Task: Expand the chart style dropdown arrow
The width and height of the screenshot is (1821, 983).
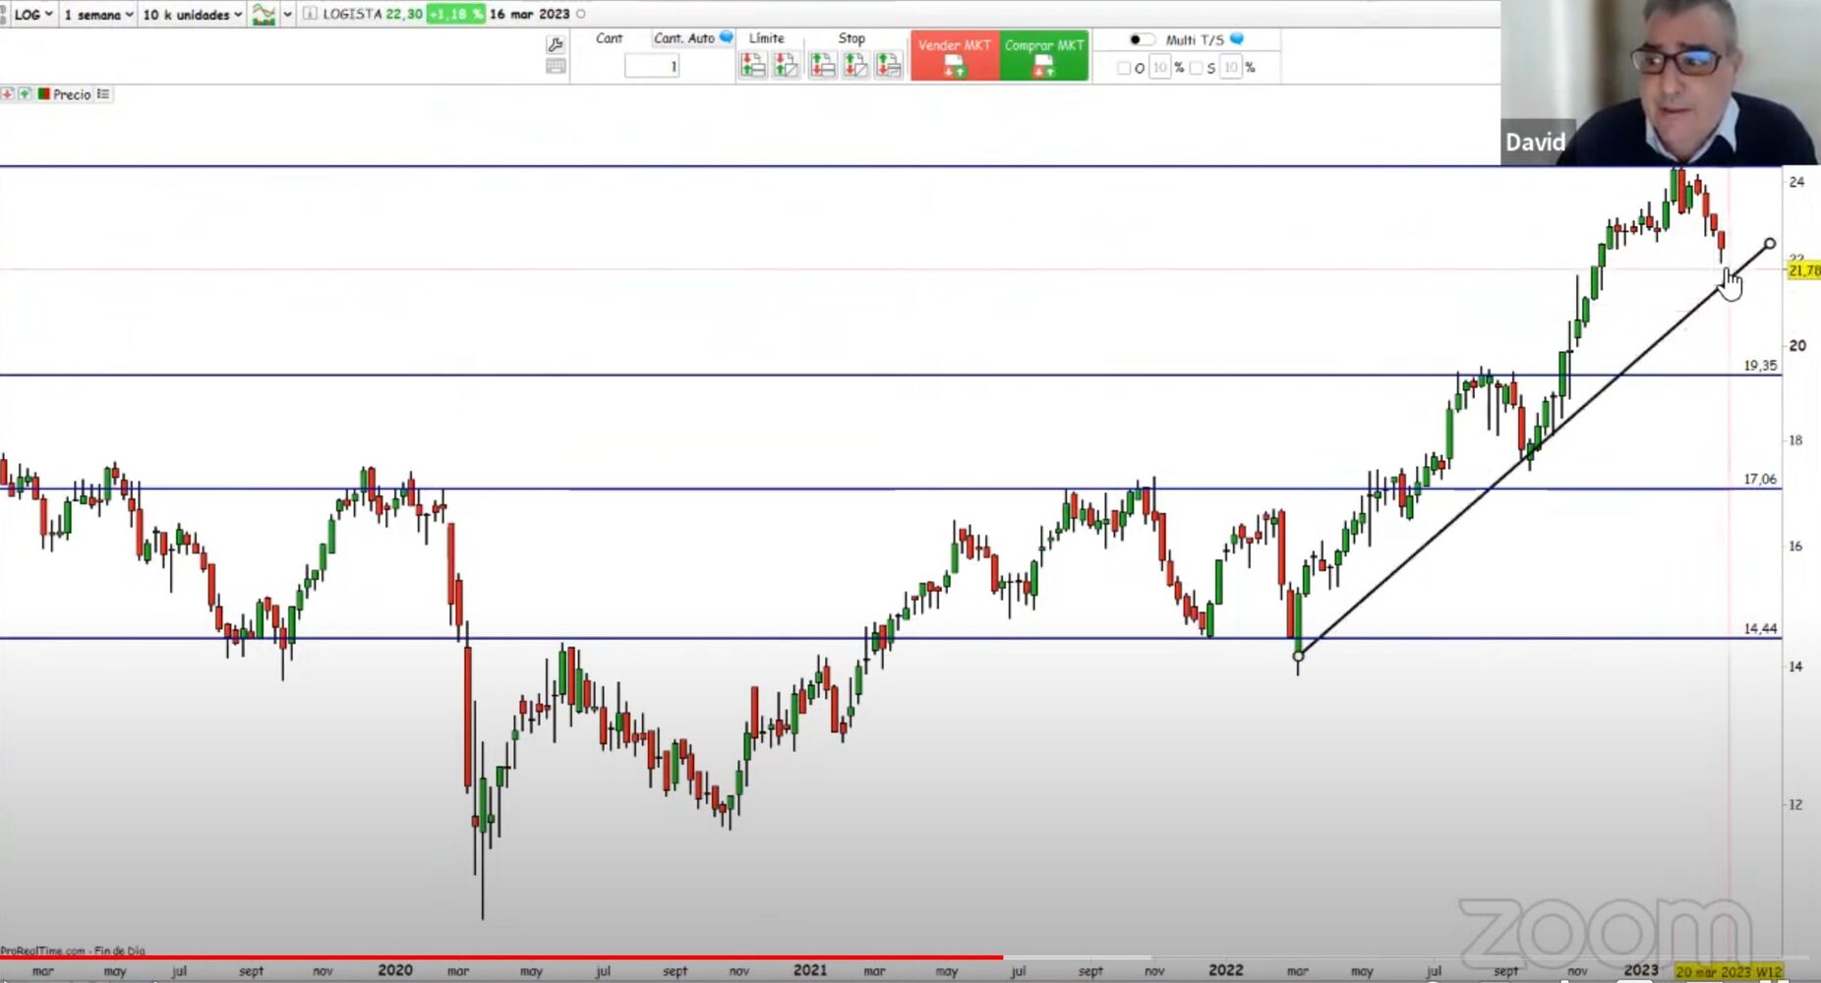Action: point(287,14)
